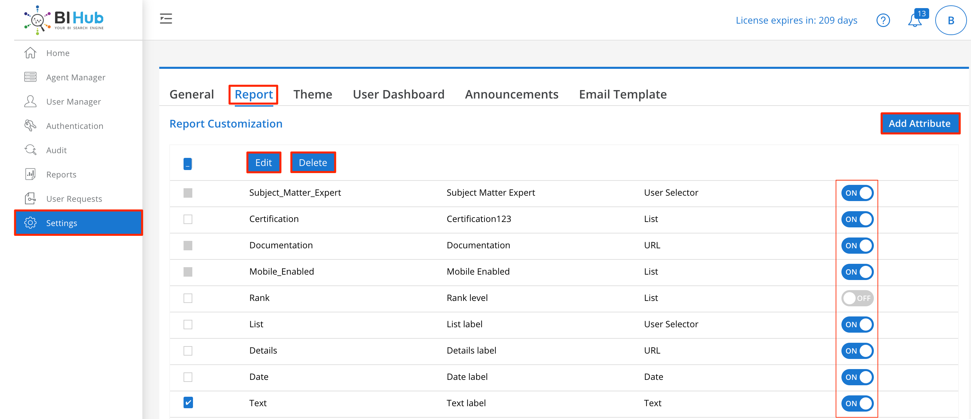This screenshot has height=419, width=971.
Task: Click the Date label cell
Action: tap(467, 377)
